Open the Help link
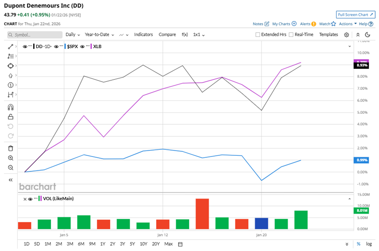The width and height of the screenshot is (379, 251). point(366,24)
